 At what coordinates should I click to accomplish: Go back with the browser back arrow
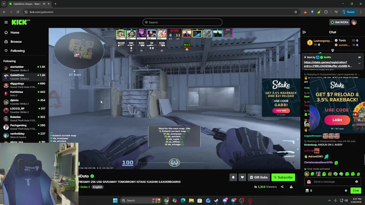[4, 12]
